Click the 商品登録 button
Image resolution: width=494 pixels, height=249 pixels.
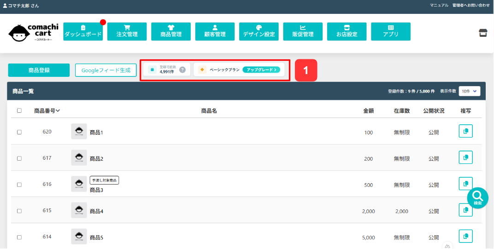tap(39, 70)
